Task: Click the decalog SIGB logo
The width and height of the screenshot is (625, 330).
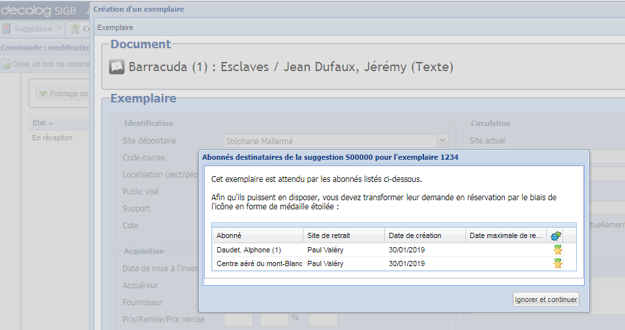Action: (x=38, y=10)
